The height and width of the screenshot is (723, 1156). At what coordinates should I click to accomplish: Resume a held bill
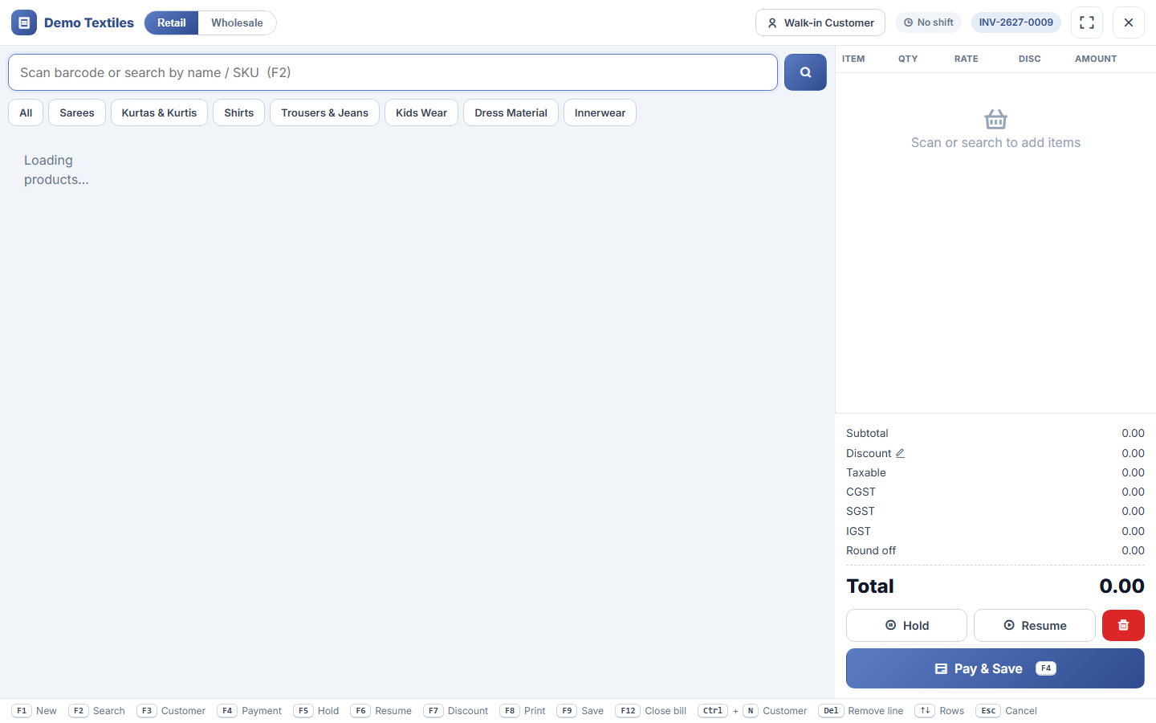tap(1035, 625)
